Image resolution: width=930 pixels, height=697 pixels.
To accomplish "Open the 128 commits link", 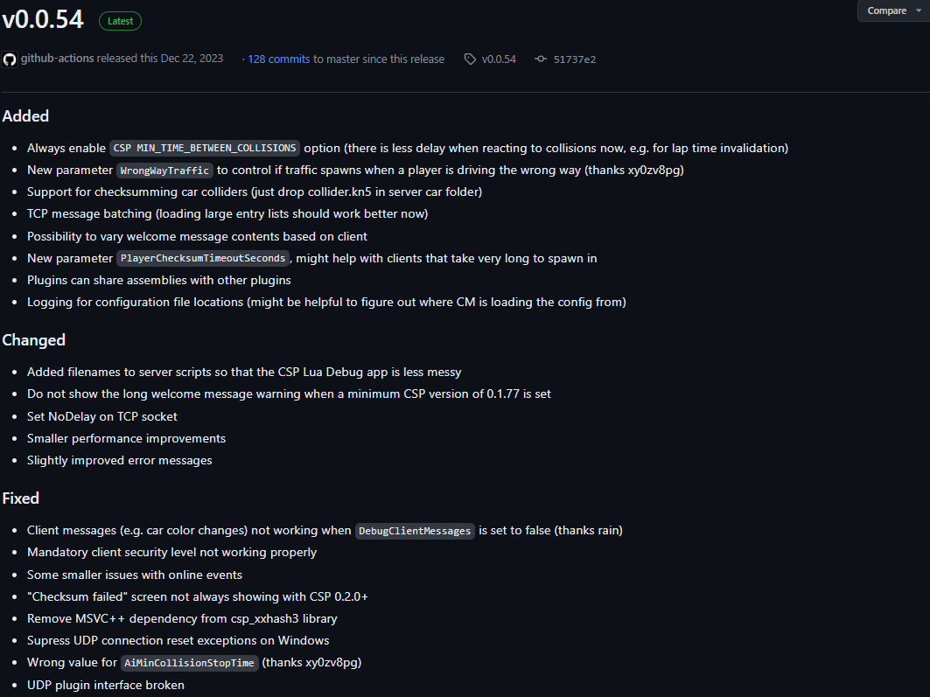I will coord(279,59).
